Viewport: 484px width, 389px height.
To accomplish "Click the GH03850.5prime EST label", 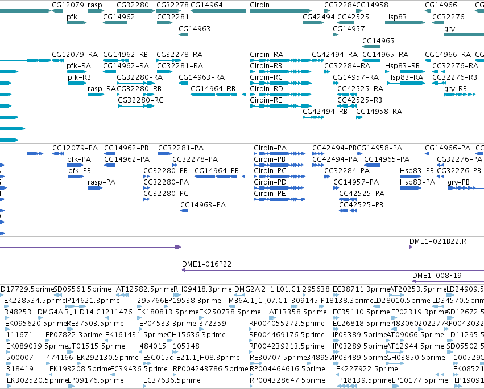I will pos(416,358).
